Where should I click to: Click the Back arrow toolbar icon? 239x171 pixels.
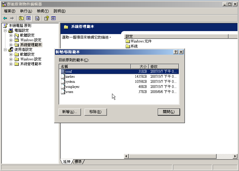pos(5,18)
